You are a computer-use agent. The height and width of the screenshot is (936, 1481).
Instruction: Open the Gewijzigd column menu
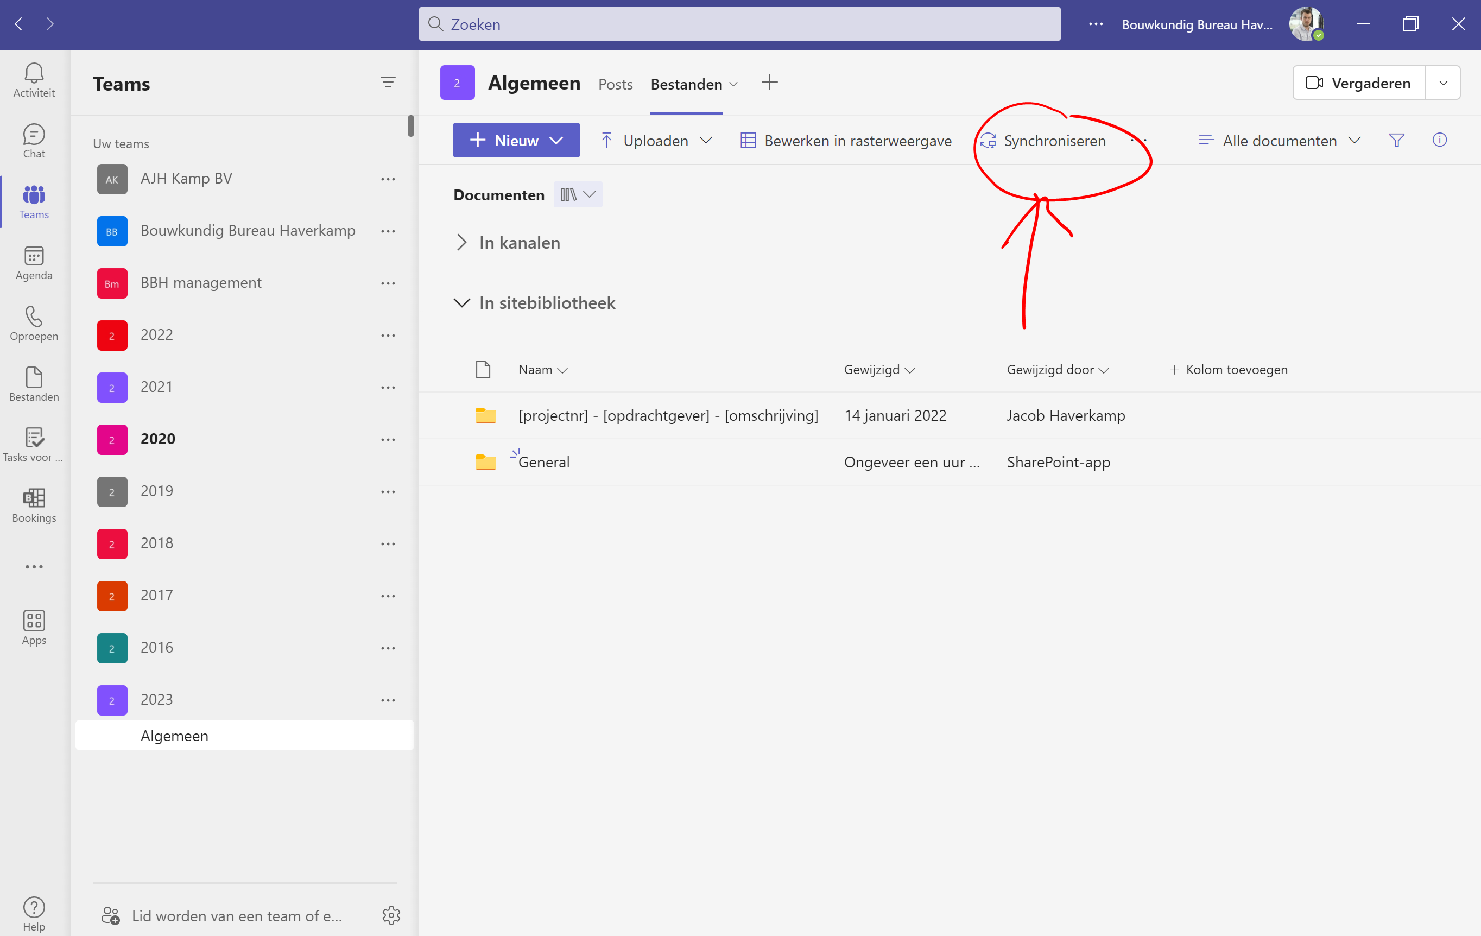879,370
